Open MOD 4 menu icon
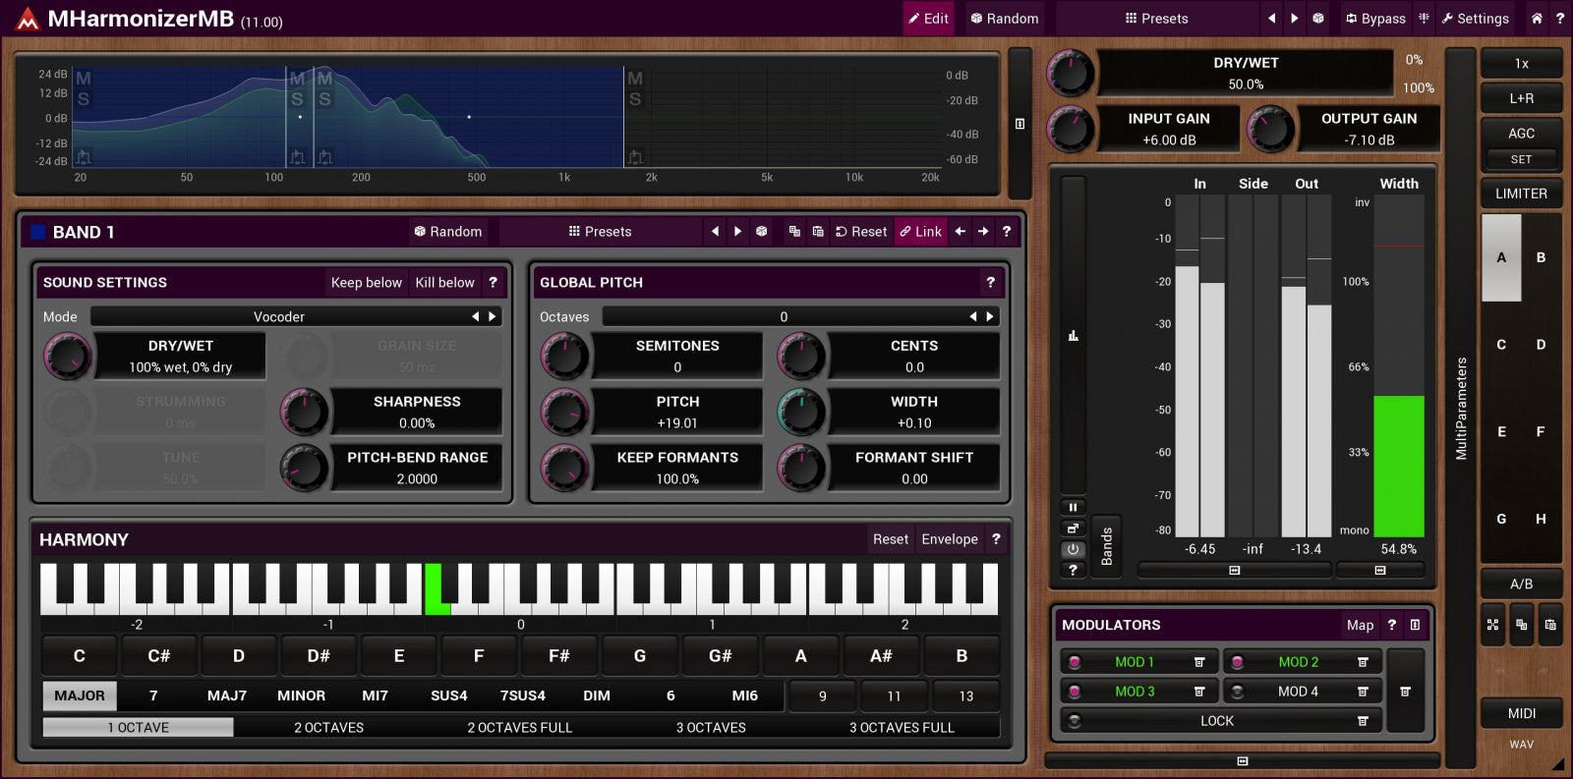The height and width of the screenshot is (779, 1573). (1363, 692)
